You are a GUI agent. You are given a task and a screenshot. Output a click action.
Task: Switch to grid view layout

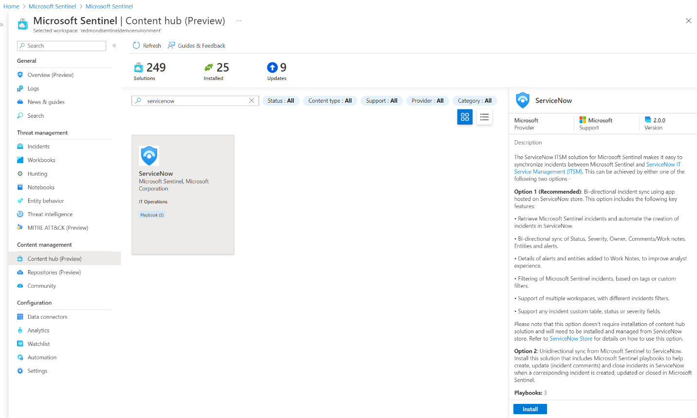[465, 117]
